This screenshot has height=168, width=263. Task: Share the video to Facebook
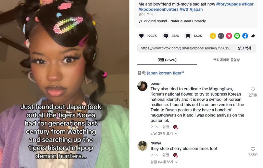[245, 36]
